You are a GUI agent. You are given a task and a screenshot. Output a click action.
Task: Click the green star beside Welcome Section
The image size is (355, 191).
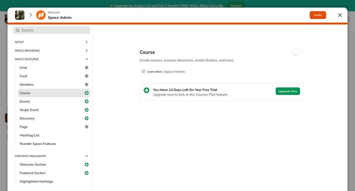coord(86,165)
